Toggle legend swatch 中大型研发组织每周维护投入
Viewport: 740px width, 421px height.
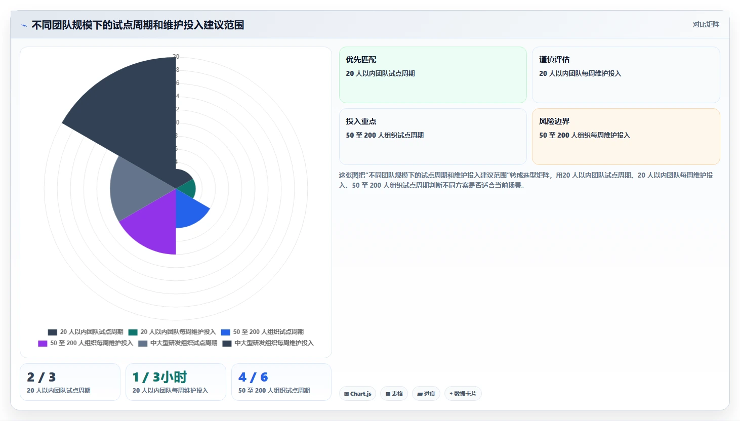point(227,344)
